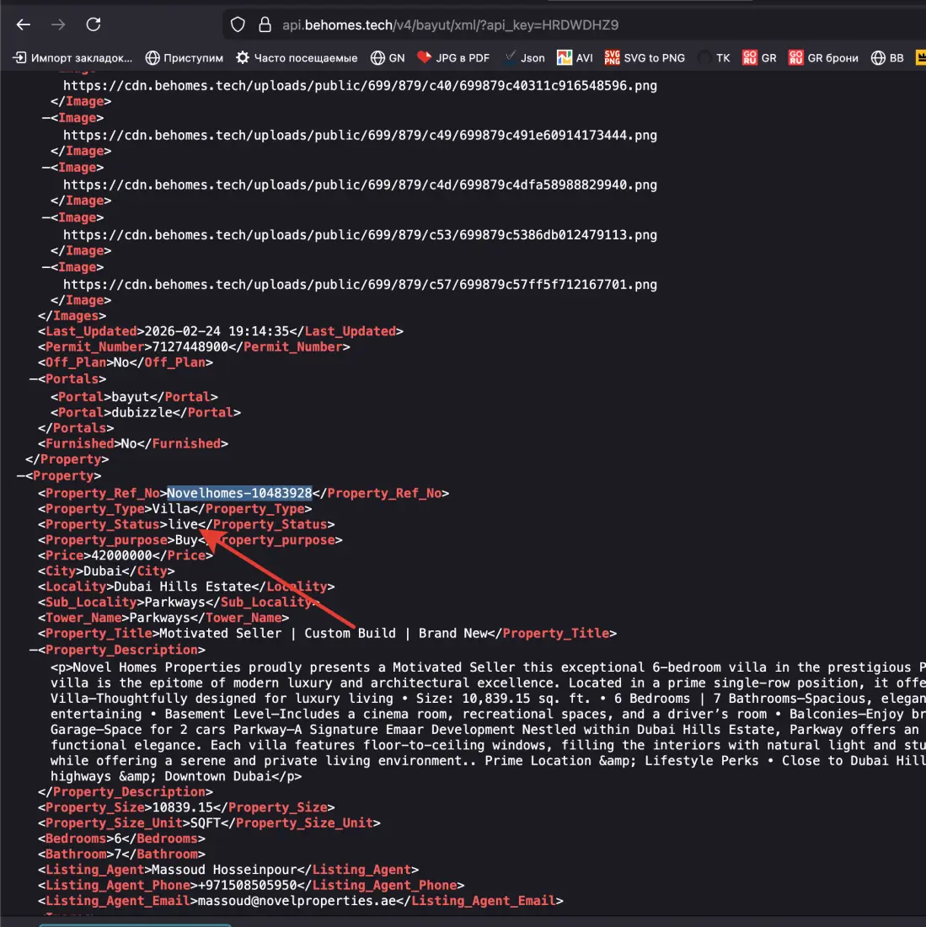Image resolution: width=926 pixels, height=927 pixels.
Task: Click the City value Dubai
Action: coord(102,571)
